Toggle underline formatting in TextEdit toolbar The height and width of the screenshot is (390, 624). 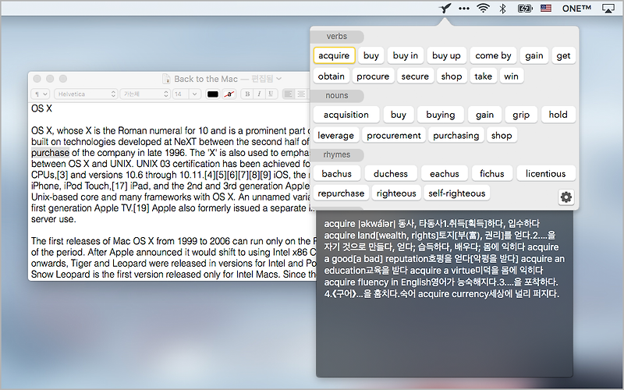click(271, 94)
